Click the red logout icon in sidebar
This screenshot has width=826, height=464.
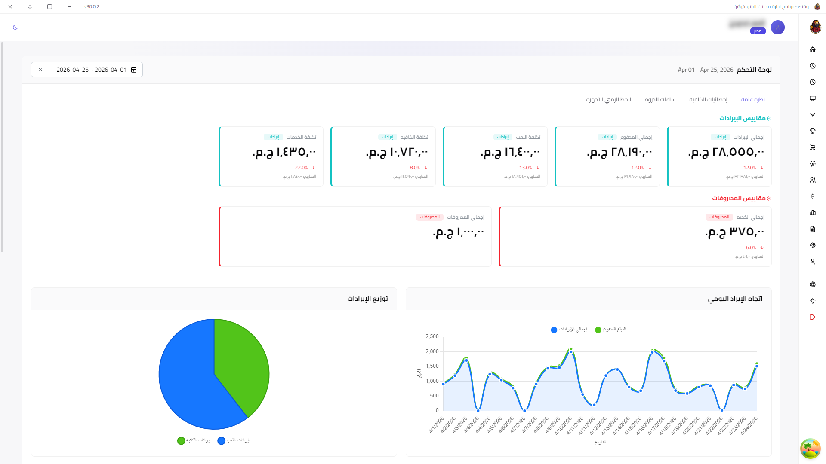[x=813, y=317]
